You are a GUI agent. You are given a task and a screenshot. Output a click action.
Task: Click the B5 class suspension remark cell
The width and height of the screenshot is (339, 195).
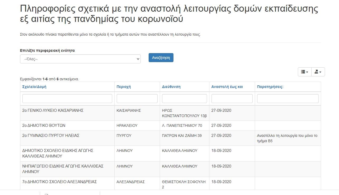click(287, 138)
